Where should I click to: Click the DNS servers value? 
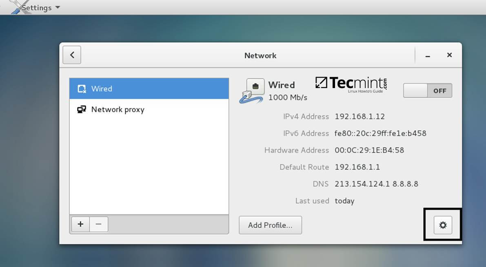(x=376, y=184)
